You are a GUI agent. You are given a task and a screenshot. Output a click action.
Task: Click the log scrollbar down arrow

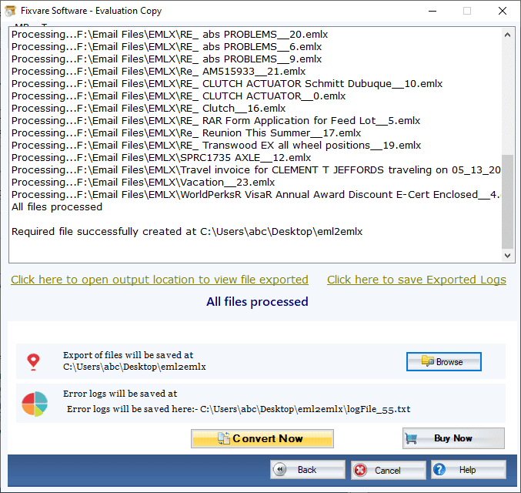coord(507,256)
